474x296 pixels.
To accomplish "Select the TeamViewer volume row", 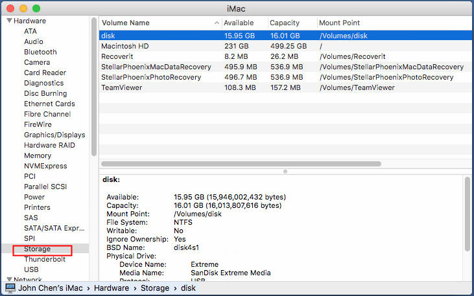I will click(286, 87).
